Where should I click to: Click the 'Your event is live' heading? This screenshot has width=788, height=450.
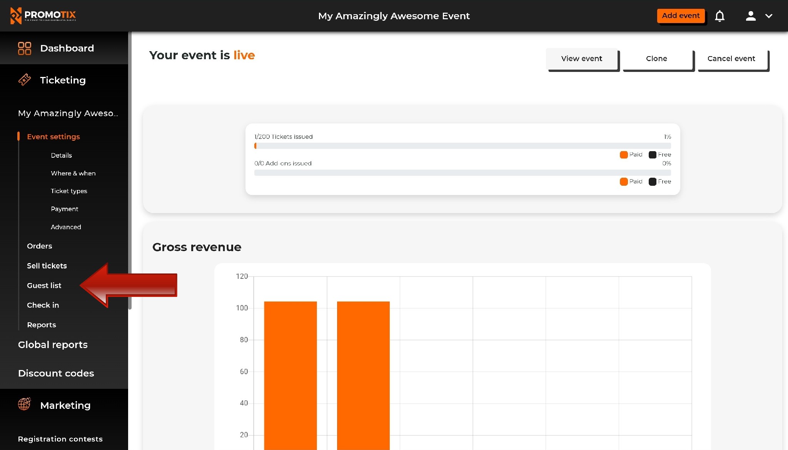[x=202, y=55]
